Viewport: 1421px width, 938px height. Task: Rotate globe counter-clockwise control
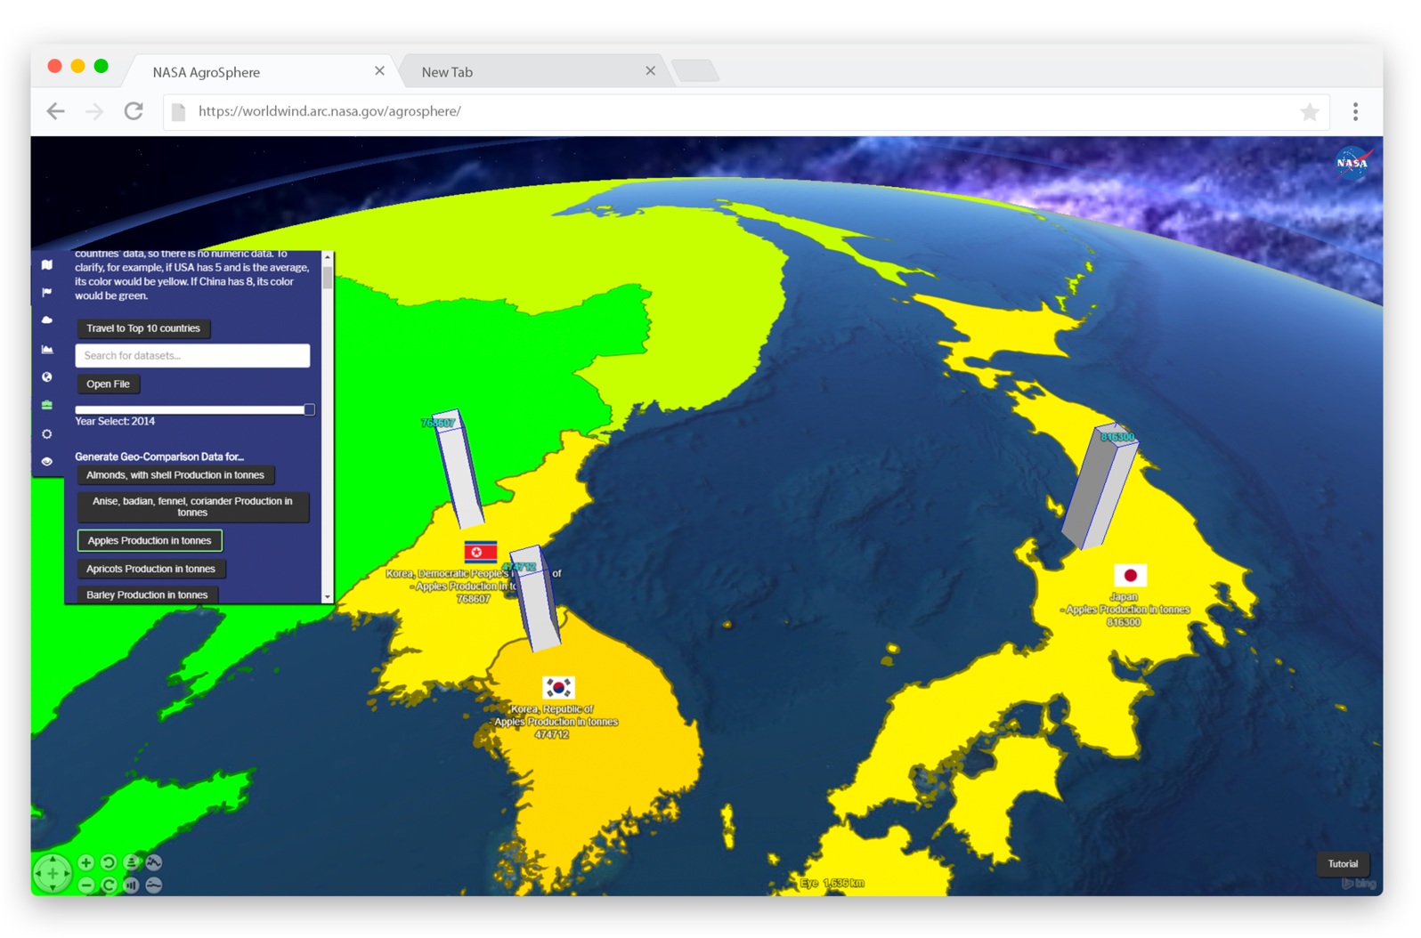click(x=109, y=862)
